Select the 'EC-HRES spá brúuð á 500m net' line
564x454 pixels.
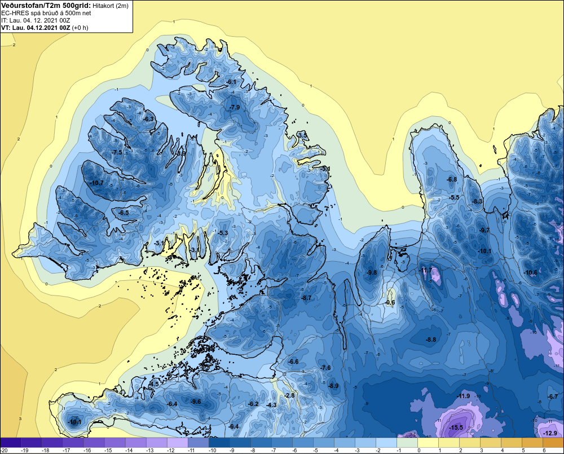coord(46,13)
